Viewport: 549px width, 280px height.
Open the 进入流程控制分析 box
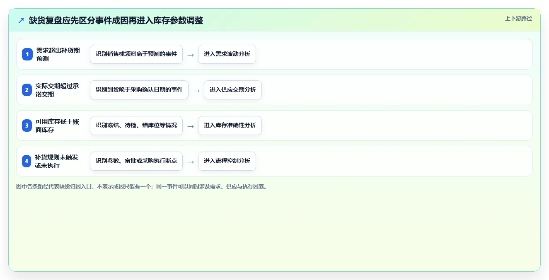[227, 161]
